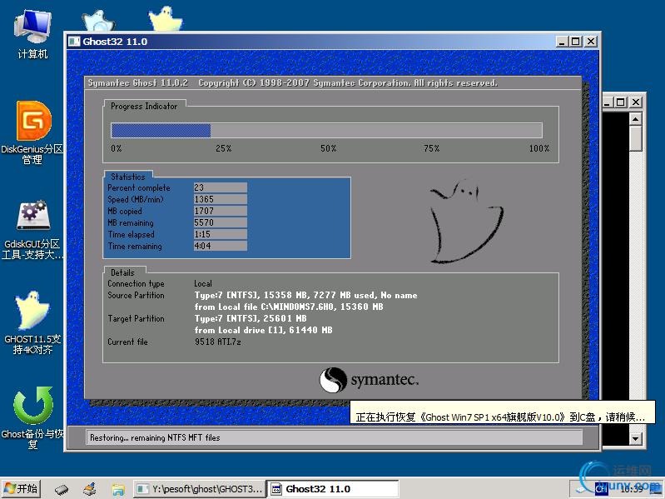Image resolution: width=665 pixels, height=499 pixels.
Task: Click the Time remaining value 4:04
Action: click(x=220, y=246)
